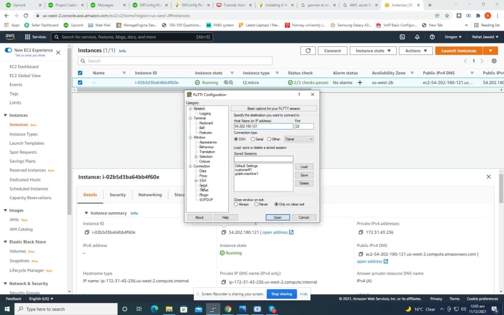The image size is (504, 315).
Task: Refresh the instances list
Action: [x=308, y=51]
